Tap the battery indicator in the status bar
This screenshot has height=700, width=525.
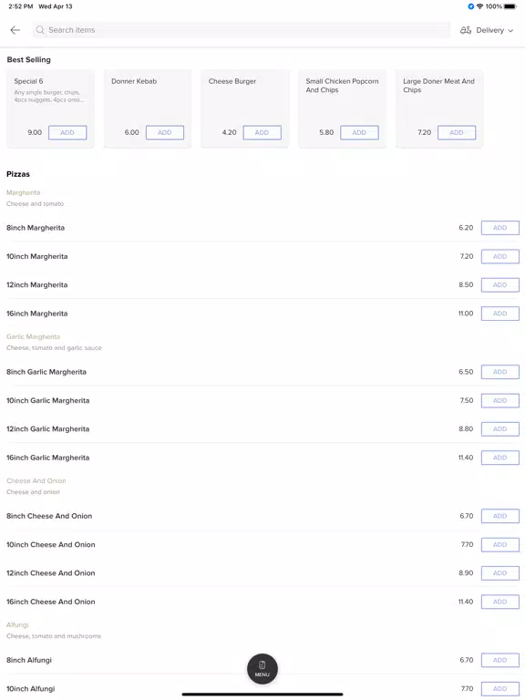tap(510, 6)
